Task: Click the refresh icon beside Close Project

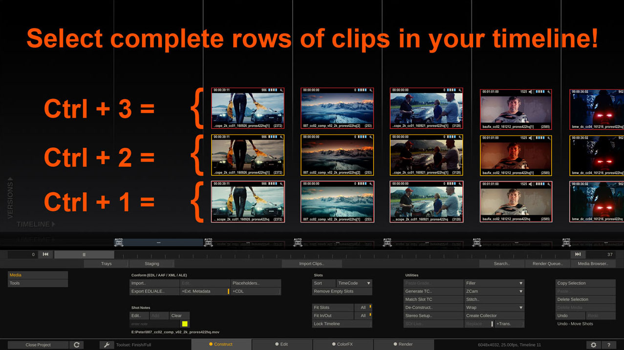Action: [76, 345]
